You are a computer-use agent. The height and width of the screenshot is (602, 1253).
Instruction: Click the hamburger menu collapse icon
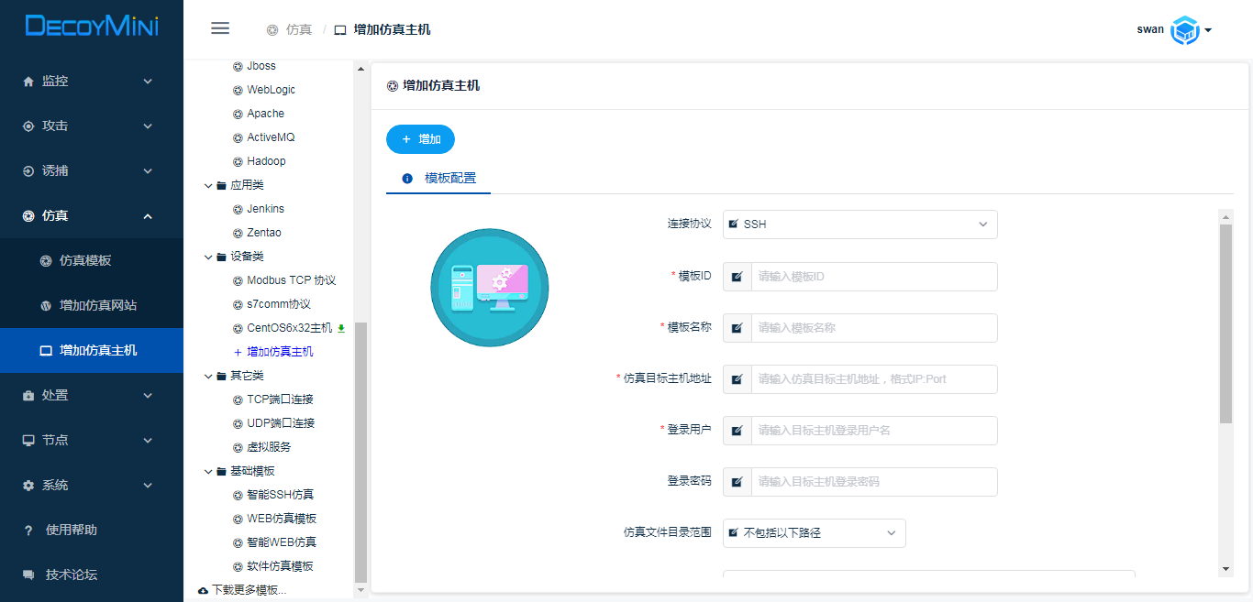click(220, 28)
